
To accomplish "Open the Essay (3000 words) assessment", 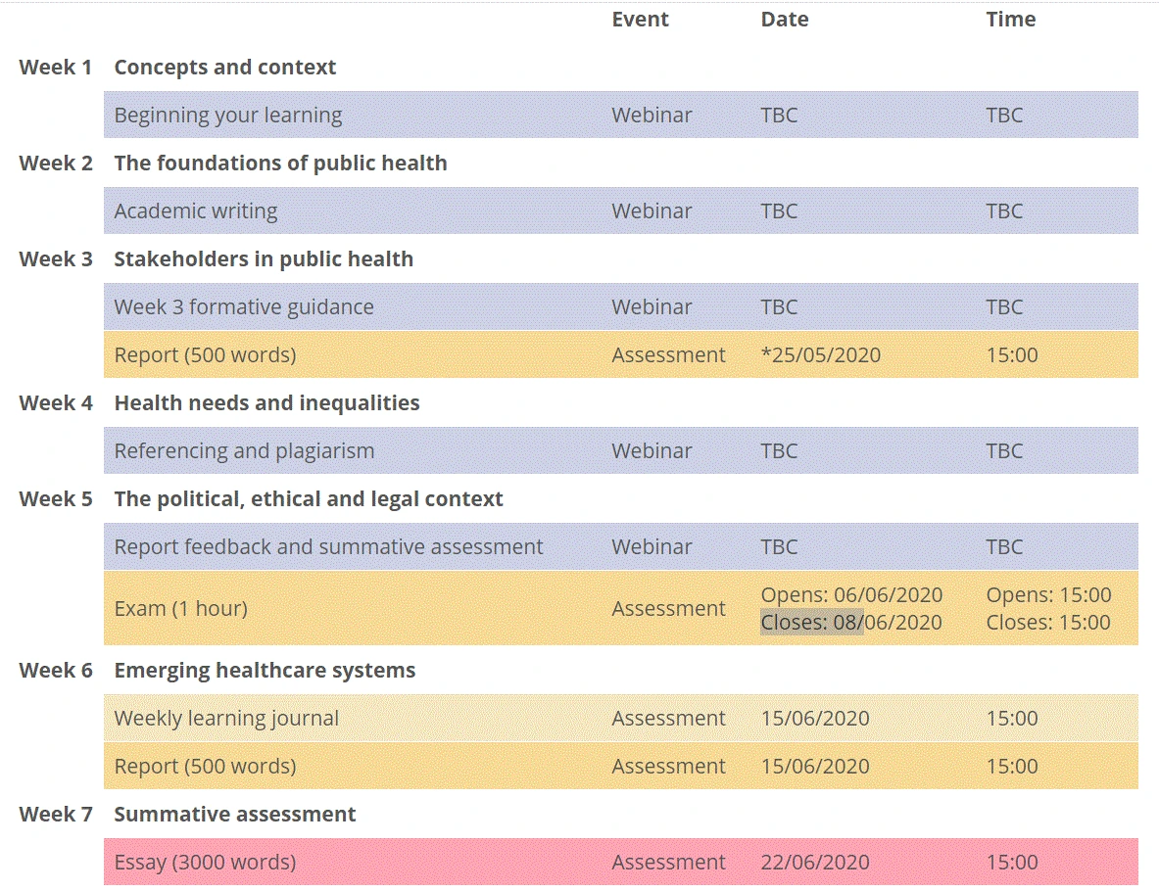I will (205, 863).
